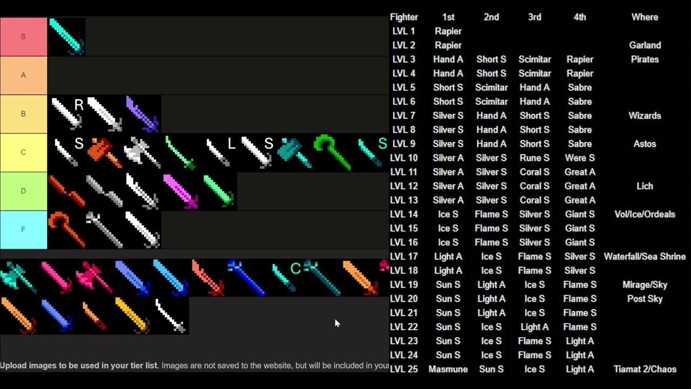Click the purple sword in B tier

[x=142, y=113]
